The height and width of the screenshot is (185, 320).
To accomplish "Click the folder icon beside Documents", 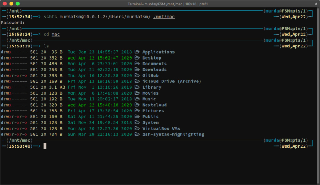I will point(137,64).
